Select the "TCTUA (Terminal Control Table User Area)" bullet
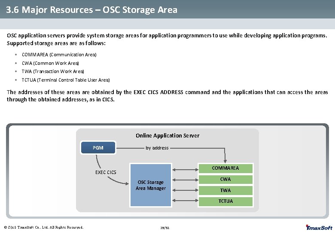The height and width of the screenshot is (232, 335). coord(66,80)
